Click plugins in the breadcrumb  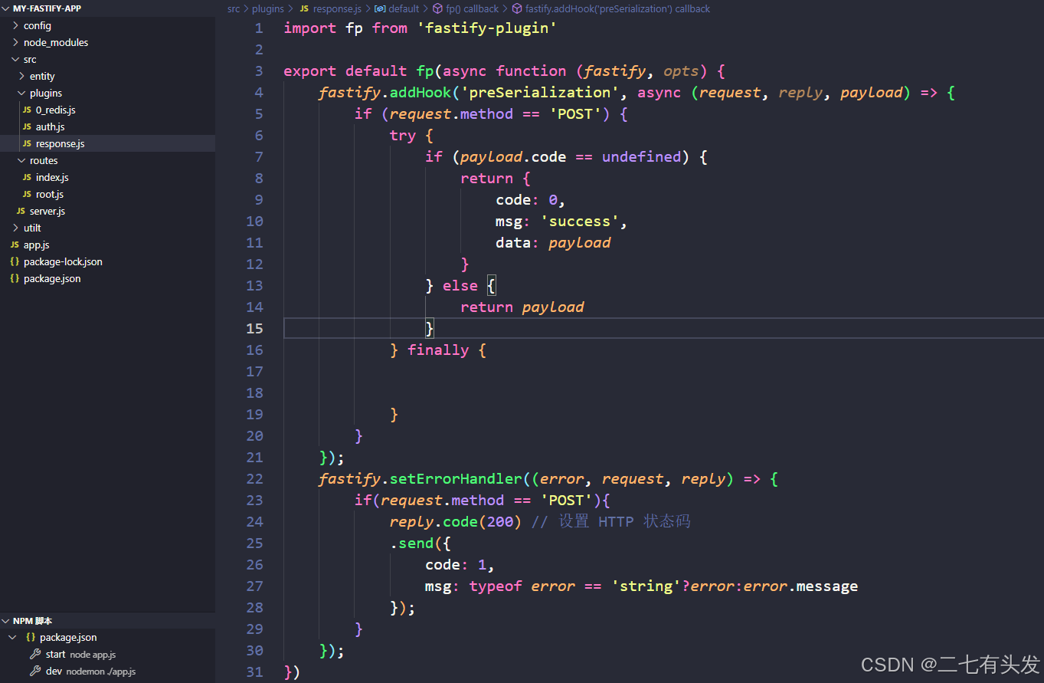coord(268,9)
